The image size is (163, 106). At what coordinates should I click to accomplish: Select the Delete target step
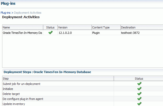pos(11,94)
